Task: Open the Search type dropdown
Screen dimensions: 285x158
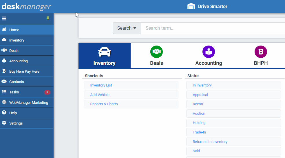Action: (x=127, y=28)
